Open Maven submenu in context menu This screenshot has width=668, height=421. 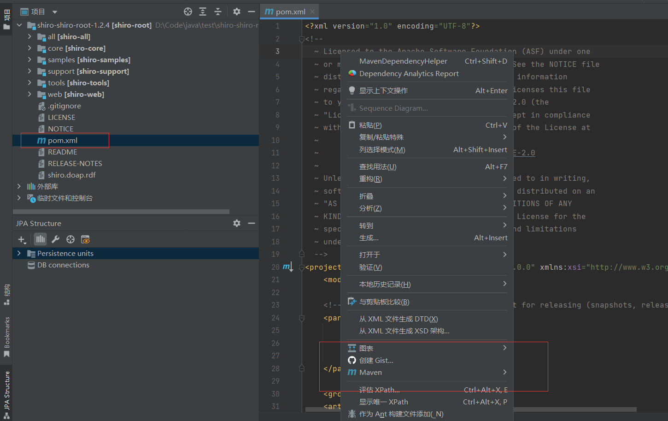(427, 372)
